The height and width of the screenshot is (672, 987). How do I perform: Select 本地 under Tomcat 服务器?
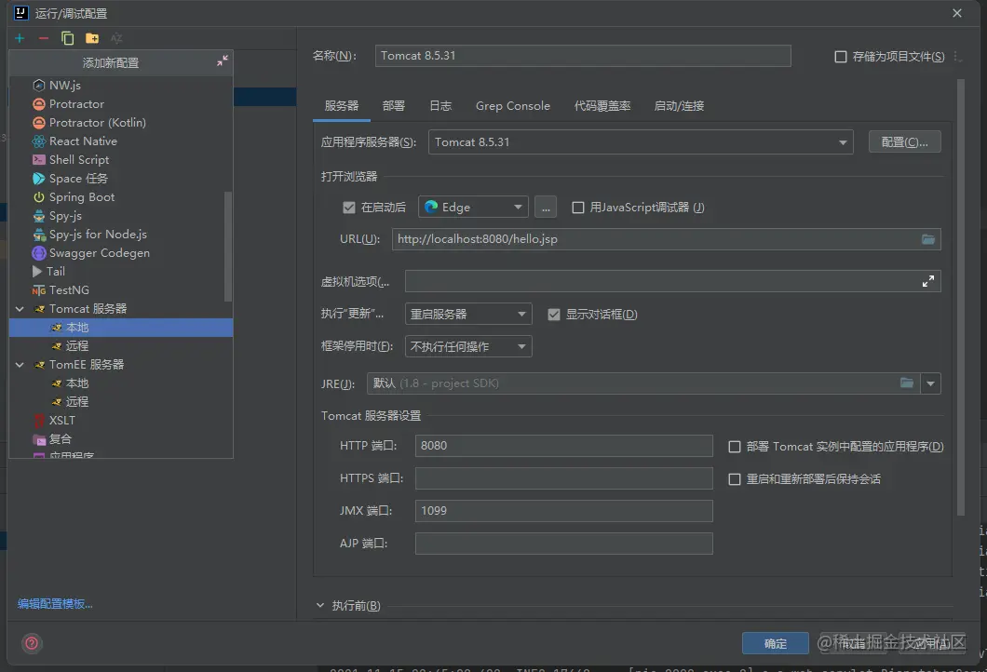(121, 328)
